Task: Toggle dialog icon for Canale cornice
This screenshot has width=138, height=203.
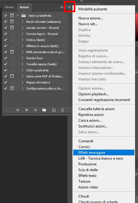Action: click(x=12, y=27)
